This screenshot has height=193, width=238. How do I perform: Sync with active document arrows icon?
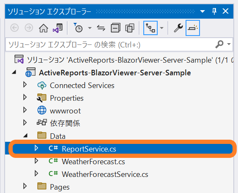click(101, 28)
